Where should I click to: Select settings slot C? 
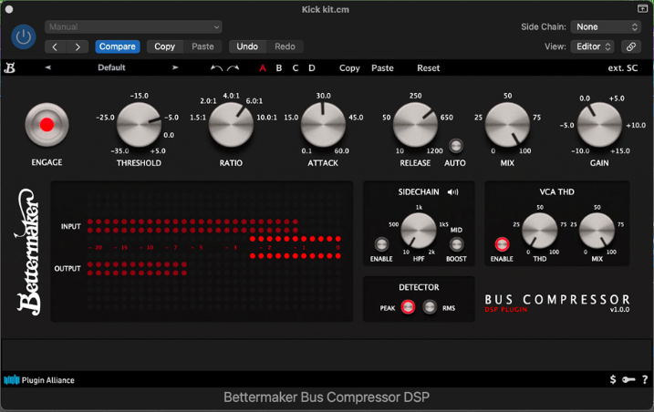coord(296,68)
